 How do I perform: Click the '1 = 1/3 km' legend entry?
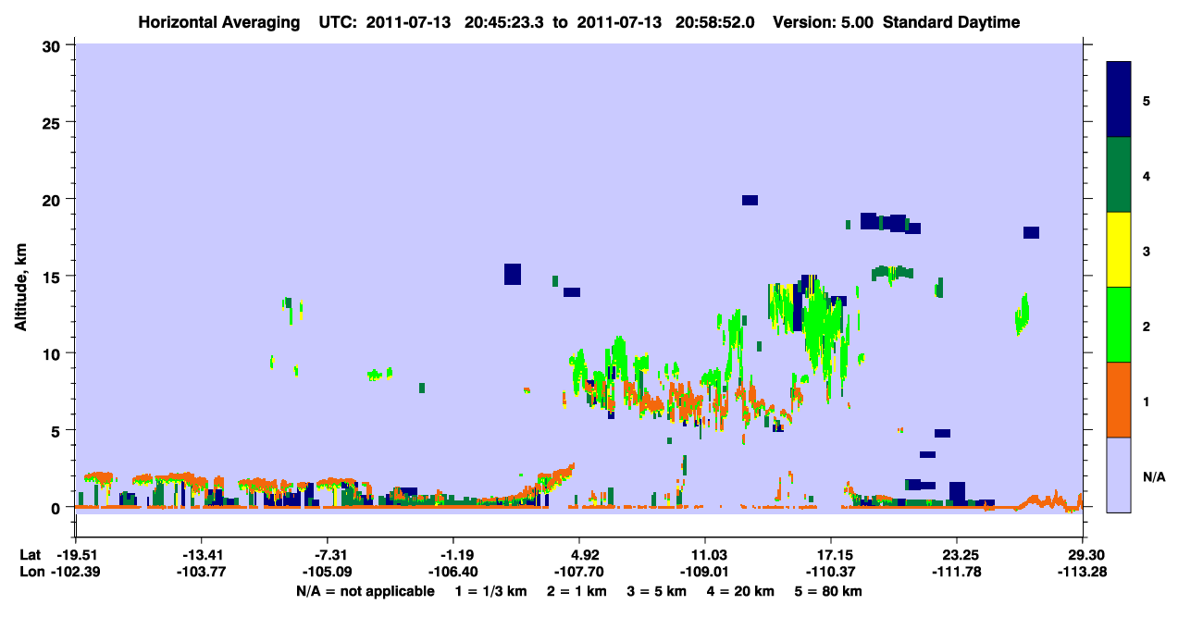click(491, 591)
